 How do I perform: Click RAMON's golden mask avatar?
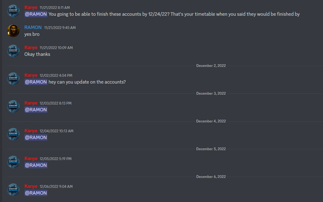pos(13,31)
